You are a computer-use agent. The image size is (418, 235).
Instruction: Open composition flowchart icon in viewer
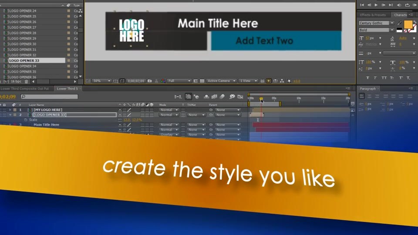[x=282, y=81]
